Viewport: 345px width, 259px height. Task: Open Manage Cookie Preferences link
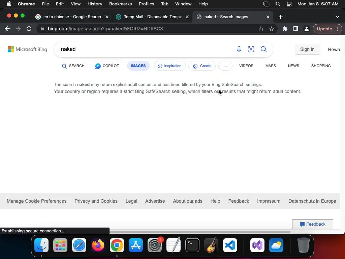coord(36,201)
